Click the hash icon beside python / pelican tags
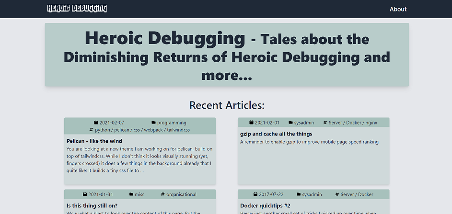 (92, 130)
